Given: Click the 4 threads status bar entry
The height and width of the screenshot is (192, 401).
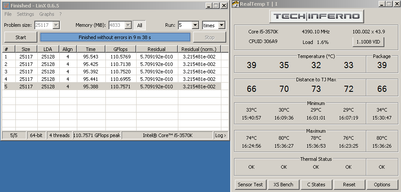Looking at the screenshot, I should 59,135.
